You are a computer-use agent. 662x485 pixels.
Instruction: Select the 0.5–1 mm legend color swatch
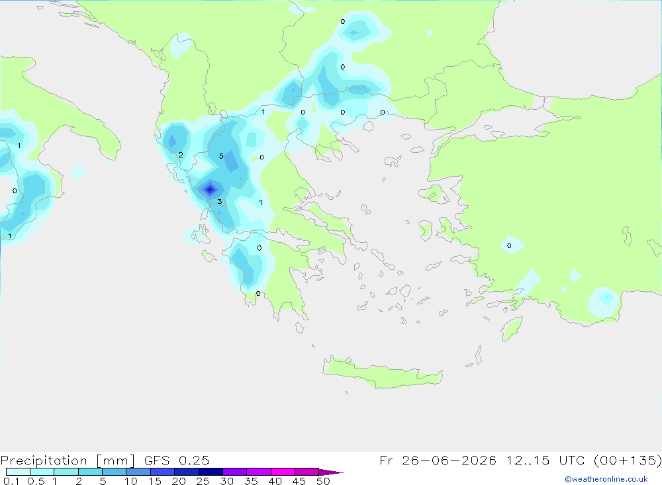pyautogui.click(x=42, y=472)
